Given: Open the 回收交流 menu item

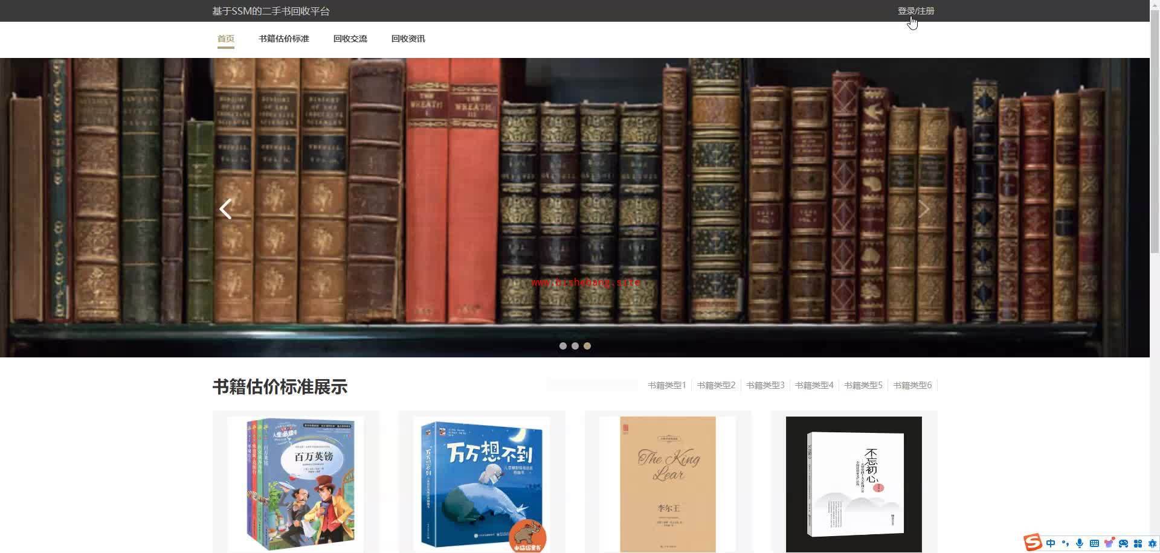Looking at the screenshot, I should (x=350, y=39).
